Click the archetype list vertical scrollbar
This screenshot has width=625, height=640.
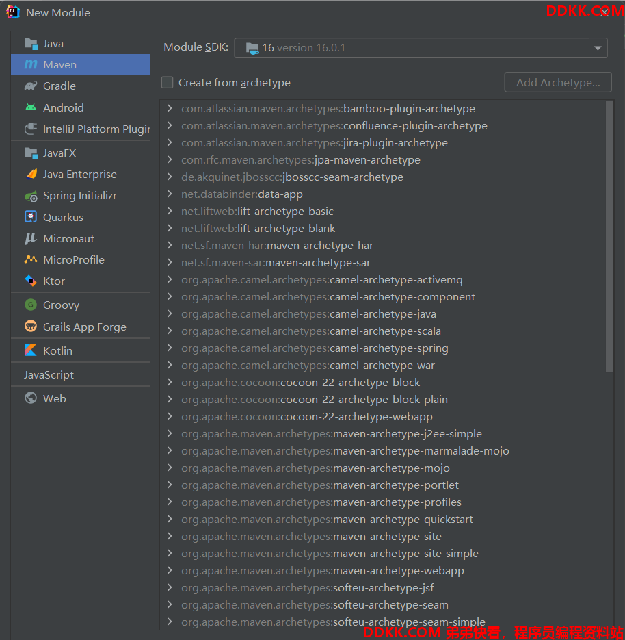click(609, 236)
